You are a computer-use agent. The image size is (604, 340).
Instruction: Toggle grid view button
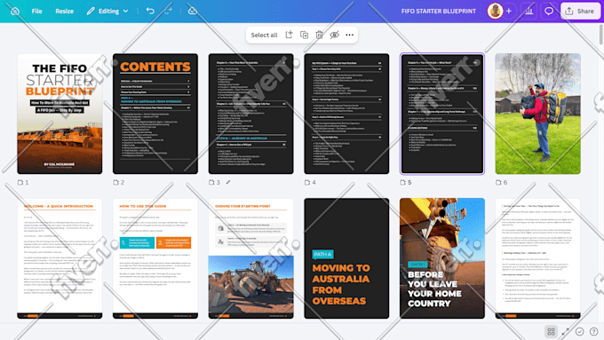551,331
